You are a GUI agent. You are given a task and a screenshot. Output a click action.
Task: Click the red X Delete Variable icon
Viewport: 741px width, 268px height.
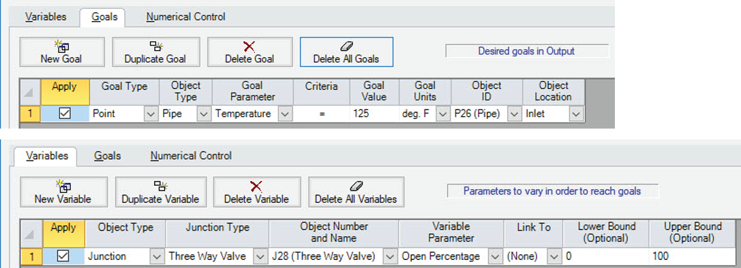256,186
